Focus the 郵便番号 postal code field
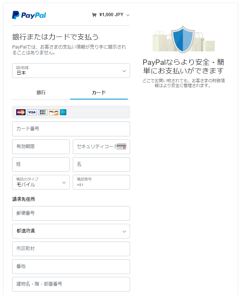The image size is (242, 295). pyautogui.click(x=71, y=213)
